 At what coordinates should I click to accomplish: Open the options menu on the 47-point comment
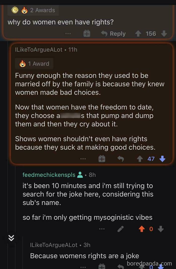pos(83,158)
